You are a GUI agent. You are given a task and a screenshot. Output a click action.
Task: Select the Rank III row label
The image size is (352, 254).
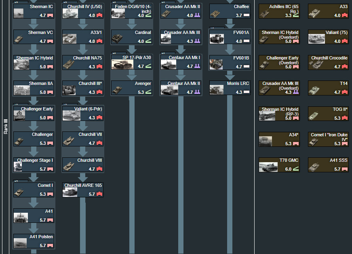pyautogui.click(x=6, y=126)
